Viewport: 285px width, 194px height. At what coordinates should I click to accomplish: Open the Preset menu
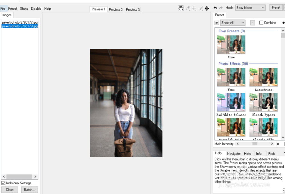(13, 9)
